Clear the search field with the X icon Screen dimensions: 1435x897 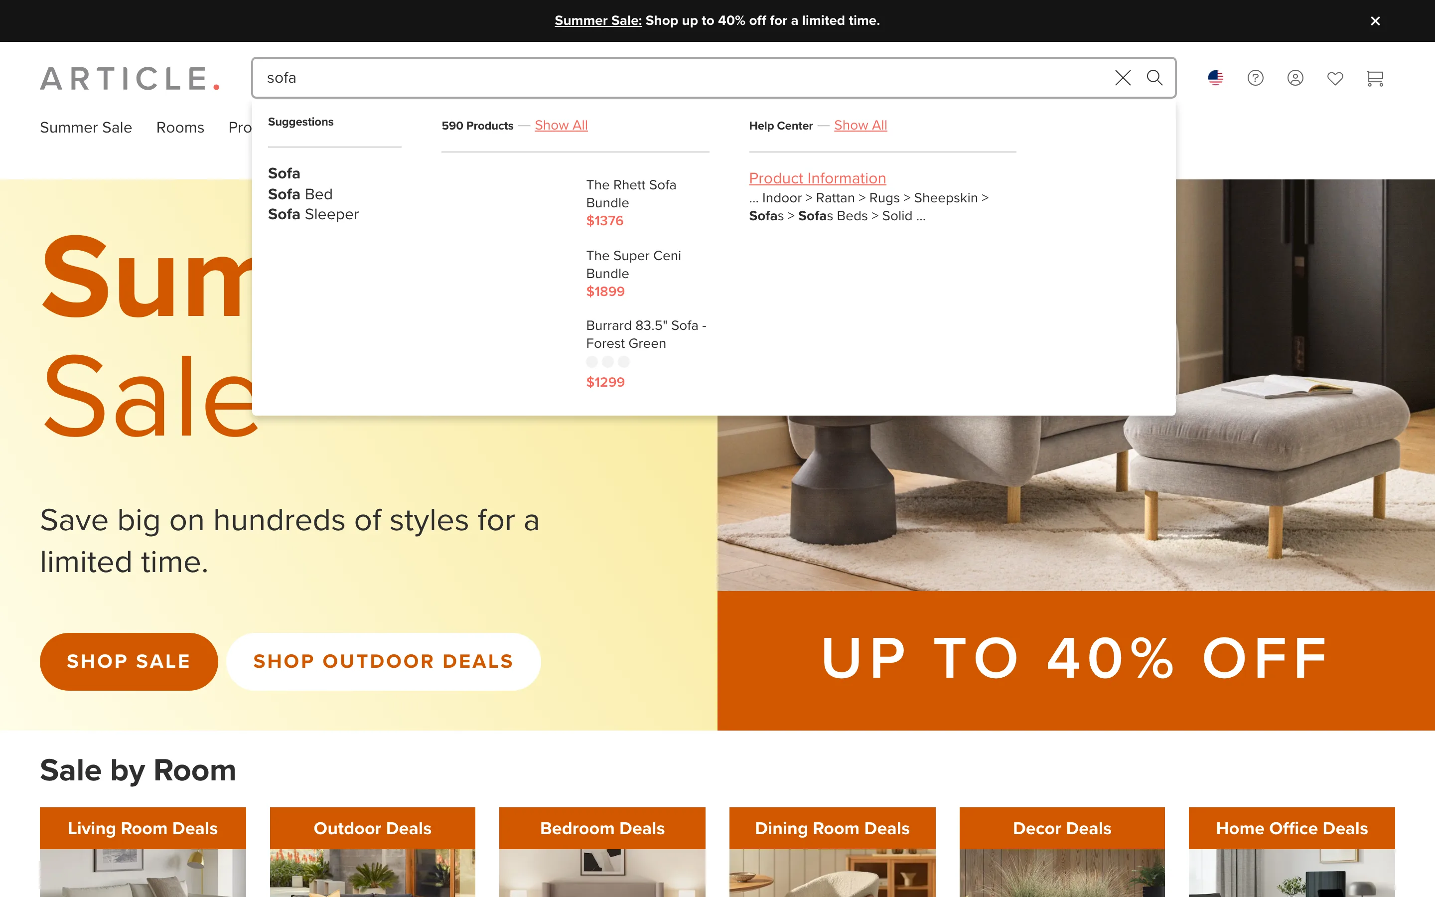click(x=1123, y=78)
